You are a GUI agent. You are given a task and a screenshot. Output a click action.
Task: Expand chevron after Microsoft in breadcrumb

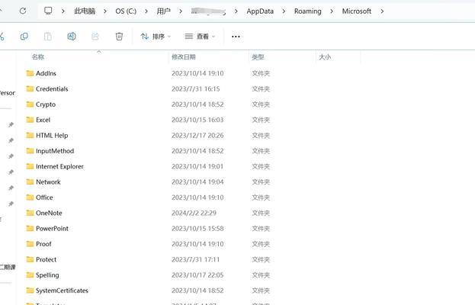382,11
